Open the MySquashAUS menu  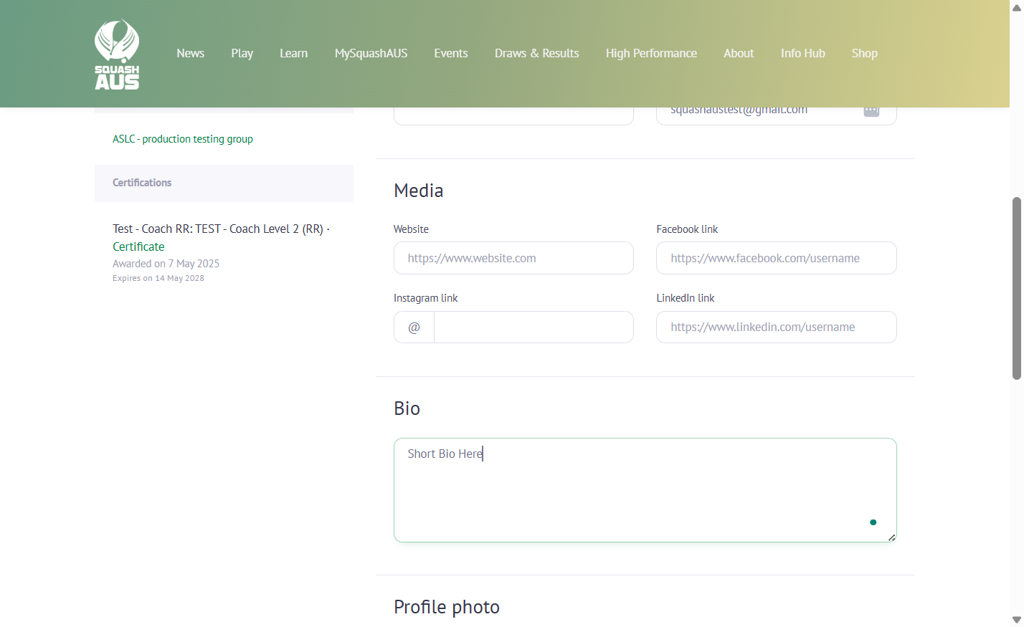coord(371,53)
